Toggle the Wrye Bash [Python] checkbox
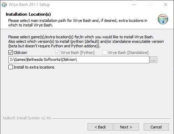 58,53
